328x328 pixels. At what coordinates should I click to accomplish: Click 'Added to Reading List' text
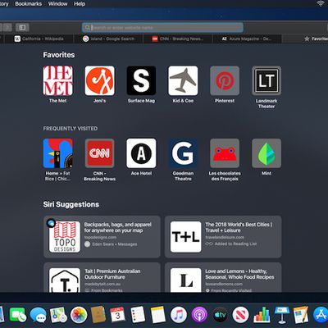tap(235, 244)
